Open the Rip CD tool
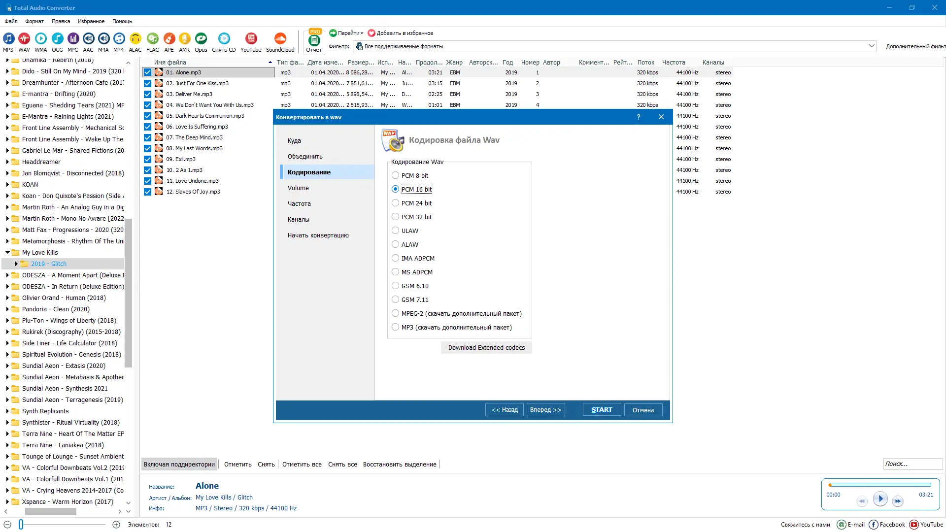The height and width of the screenshot is (532, 946). (224, 39)
